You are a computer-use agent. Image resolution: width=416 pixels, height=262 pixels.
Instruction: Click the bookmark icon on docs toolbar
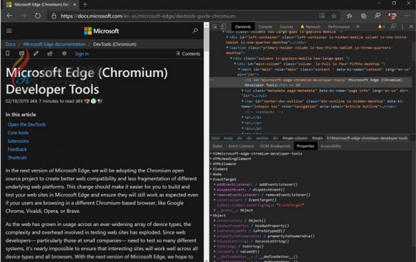8,54
